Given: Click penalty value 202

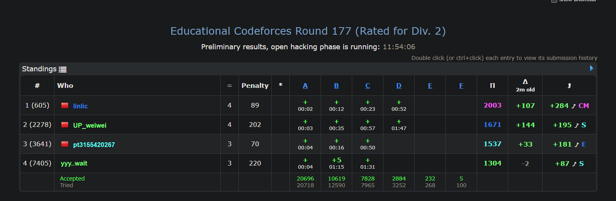Looking at the screenshot, I should [255, 125].
